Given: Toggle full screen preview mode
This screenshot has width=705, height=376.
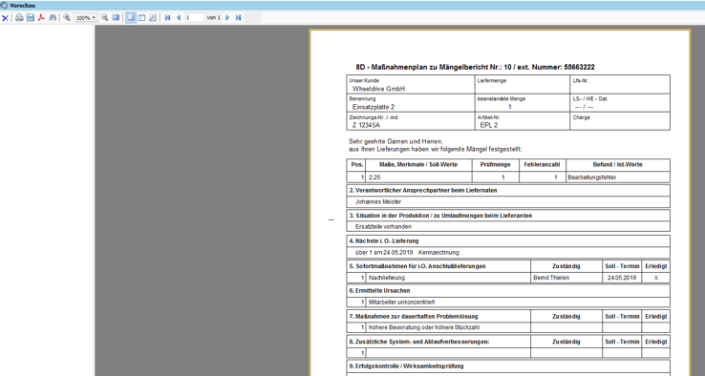Looking at the screenshot, I should tap(116, 17).
